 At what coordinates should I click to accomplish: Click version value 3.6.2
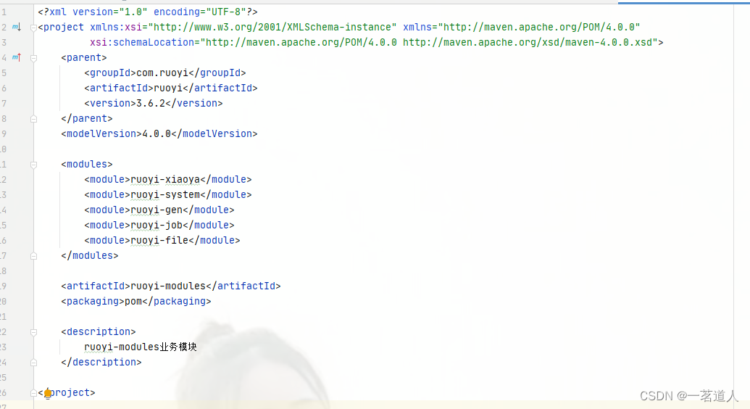[151, 104]
